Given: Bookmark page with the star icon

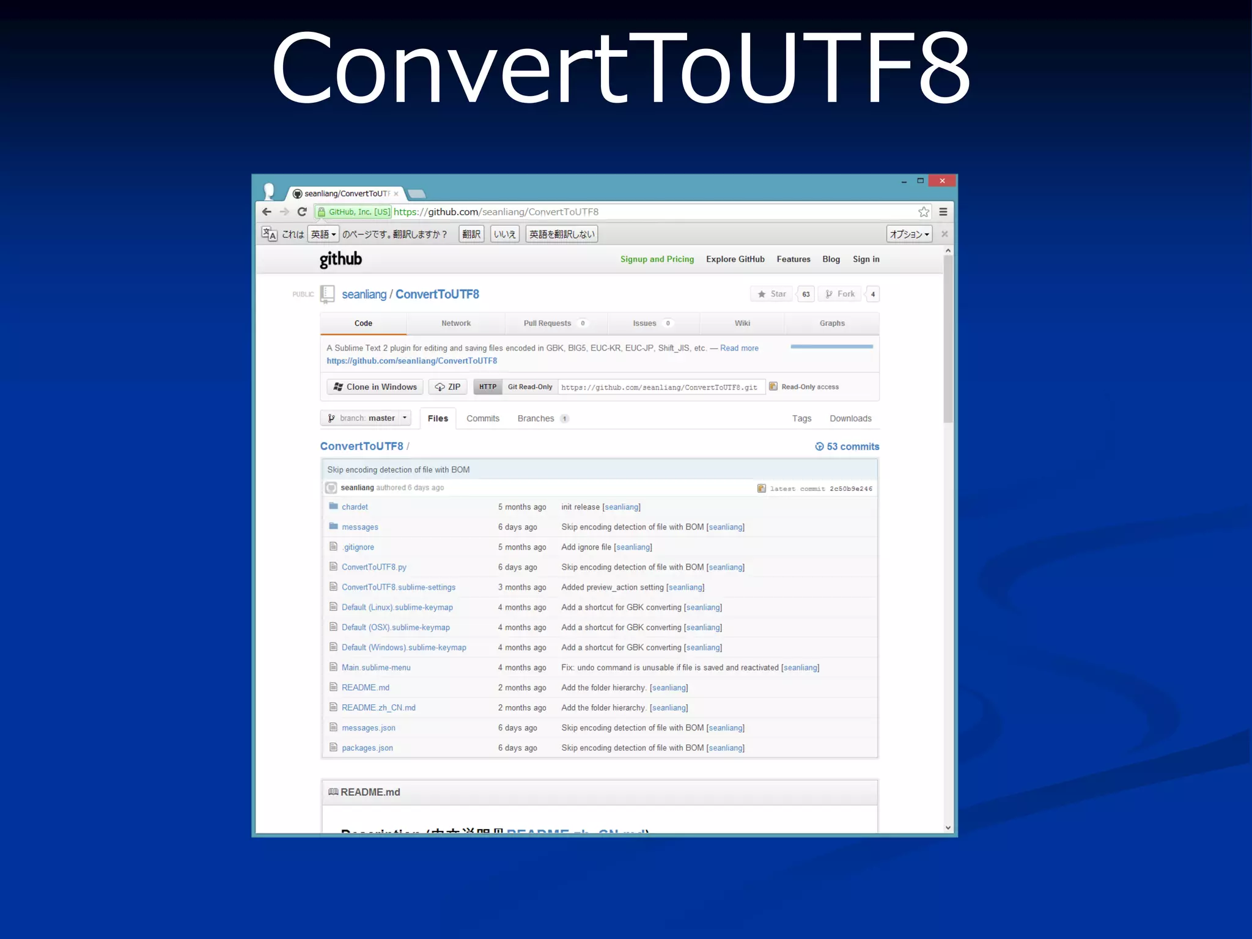Looking at the screenshot, I should click(923, 212).
